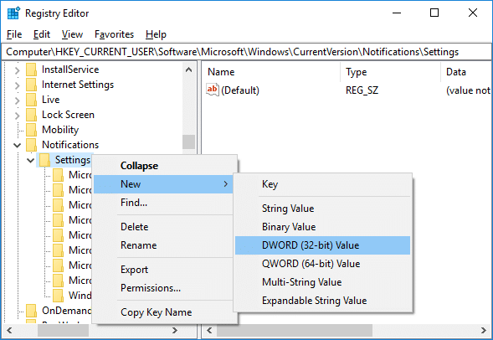Click the Settings key folder icon
Viewport: 493px width, 340px height.
pyautogui.click(x=44, y=160)
